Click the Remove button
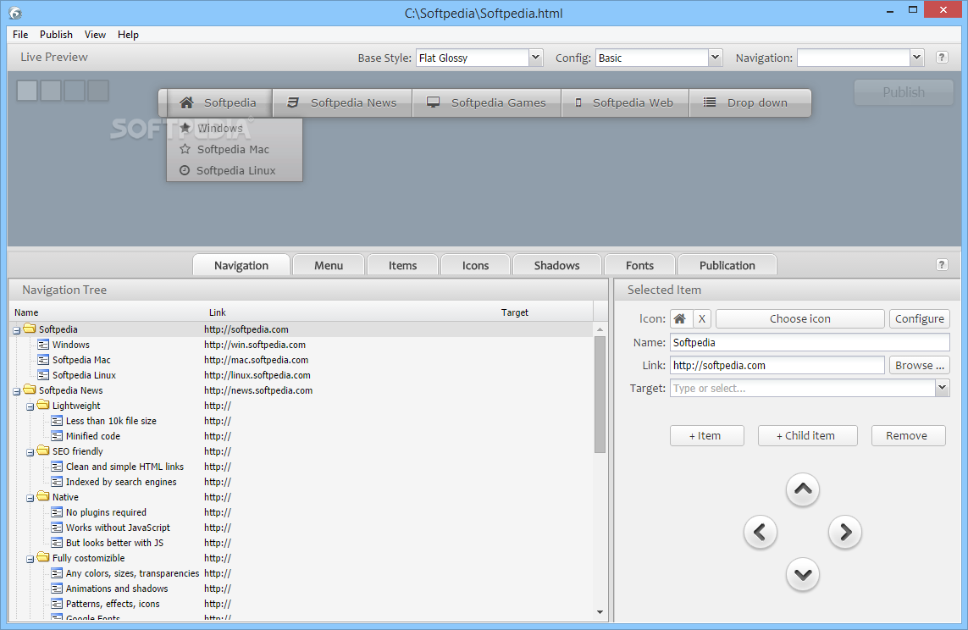Viewport: 968px width, 630px height. [908, 435]
